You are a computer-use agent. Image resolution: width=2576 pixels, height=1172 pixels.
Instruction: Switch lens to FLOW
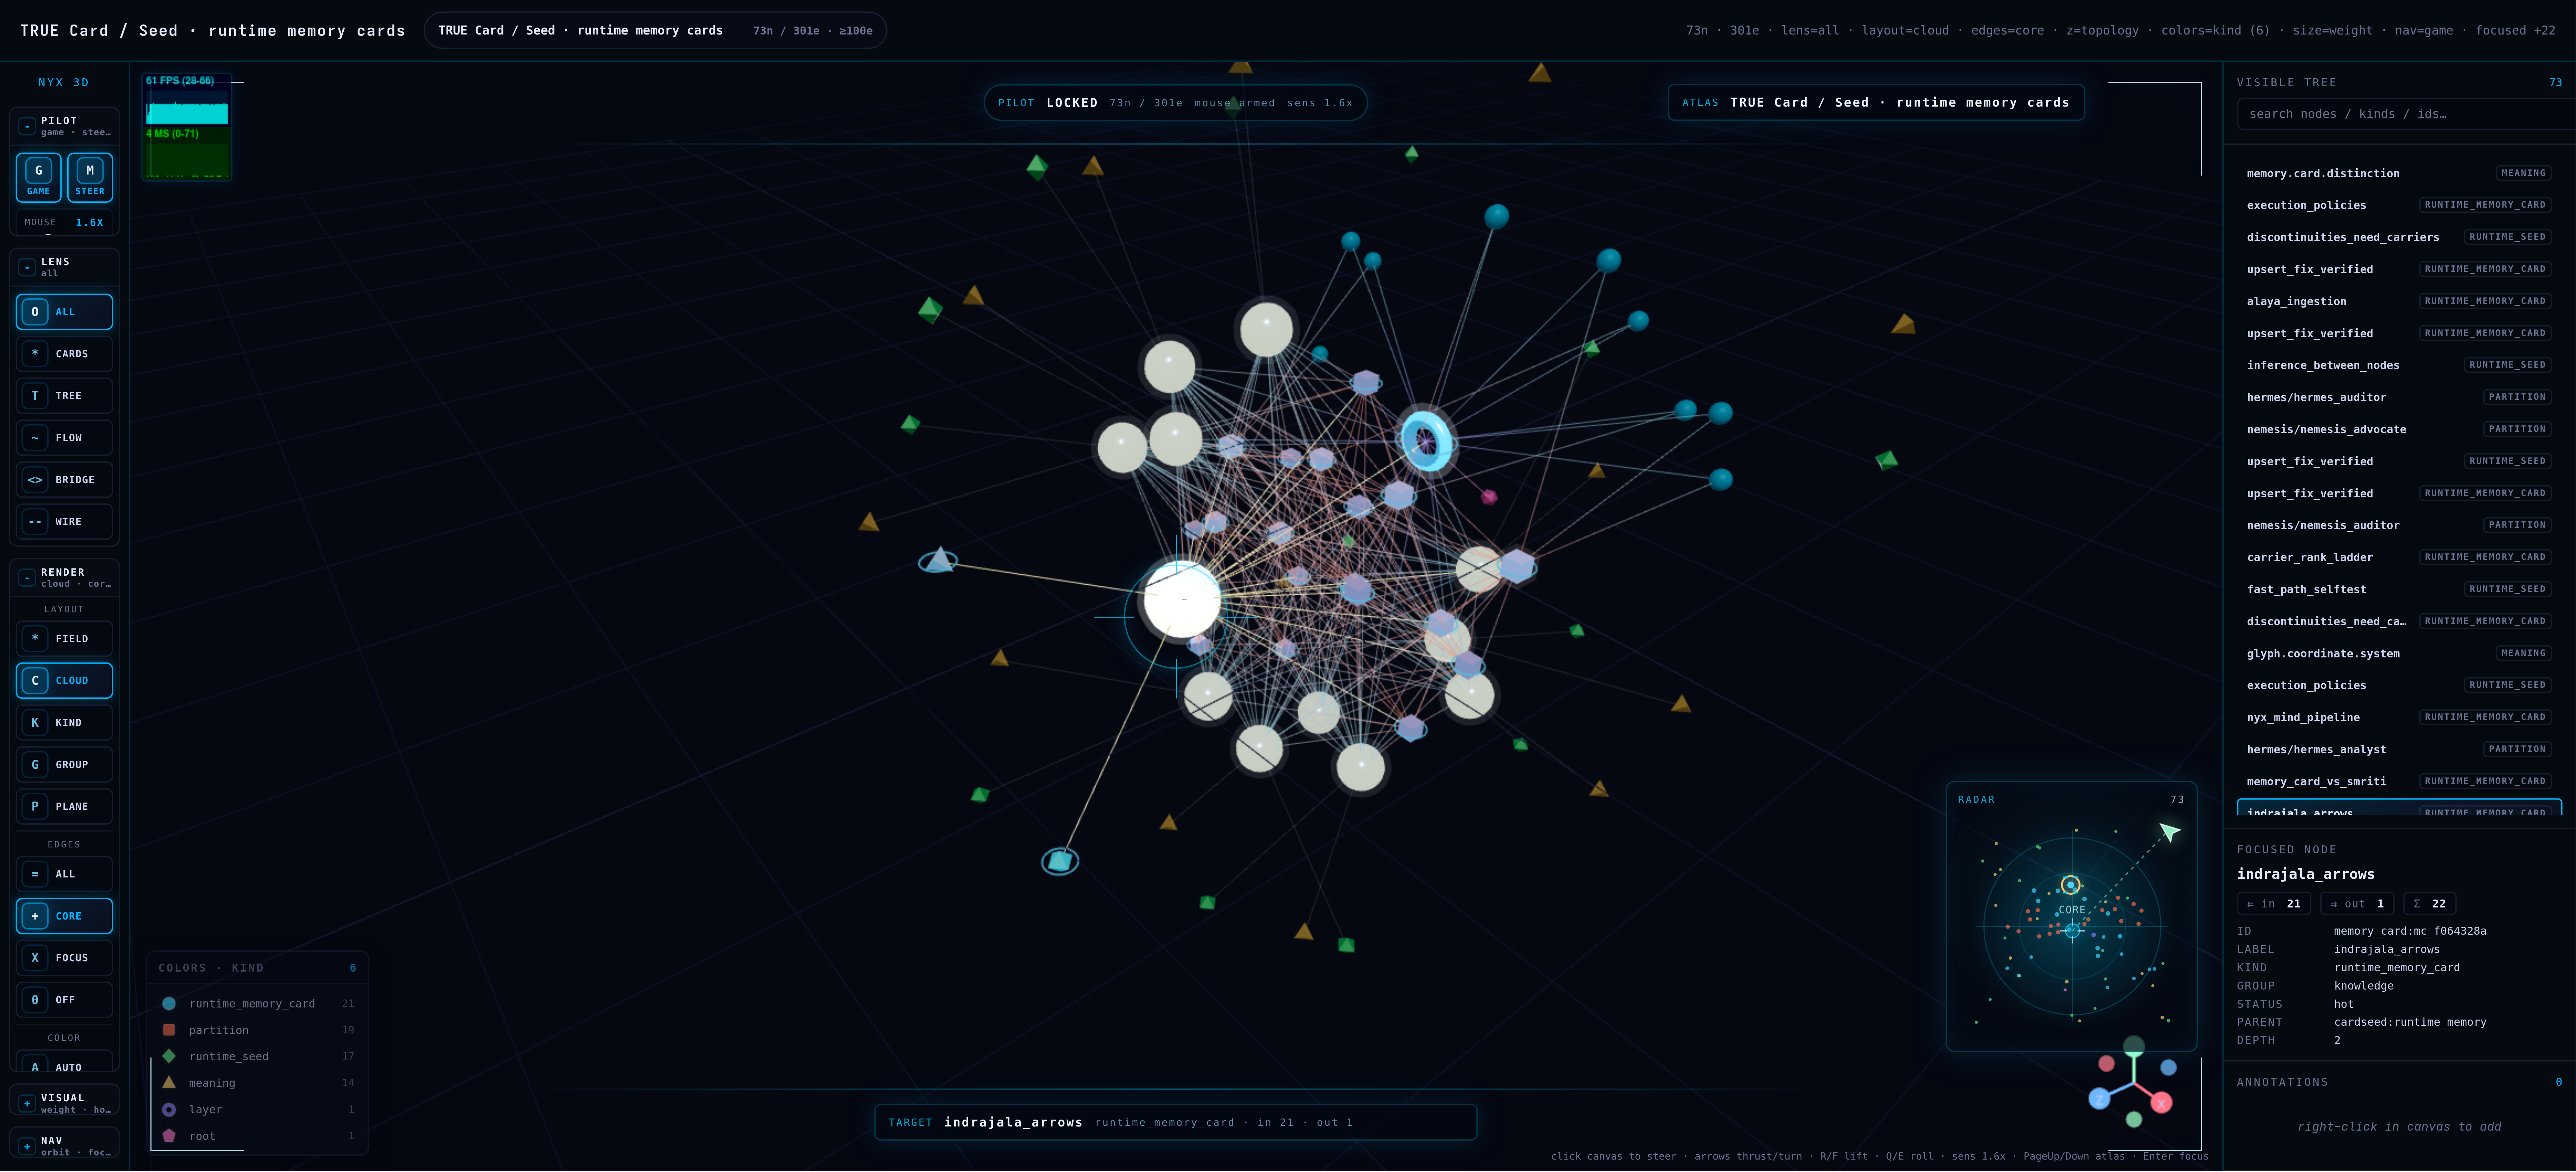(64, 438)
